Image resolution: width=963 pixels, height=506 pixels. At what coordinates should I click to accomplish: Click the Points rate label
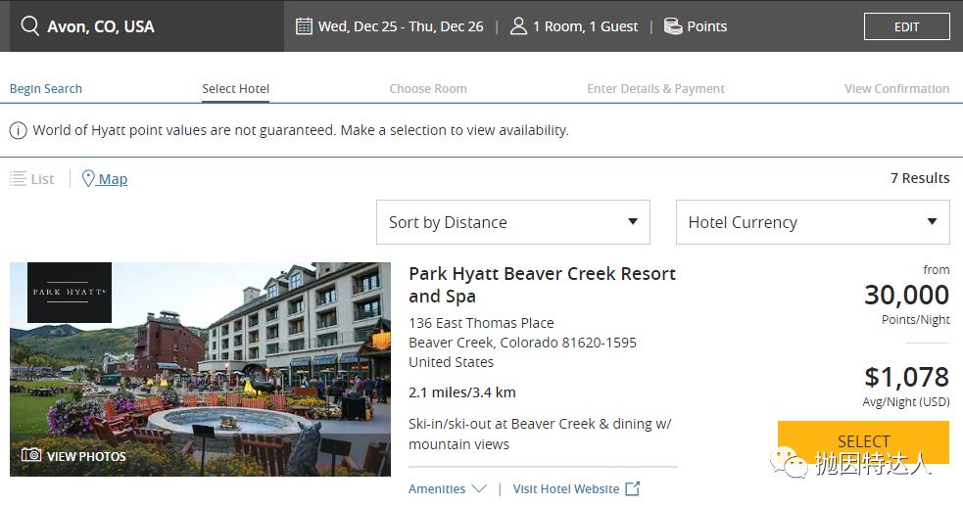click(x=707, y=26)
